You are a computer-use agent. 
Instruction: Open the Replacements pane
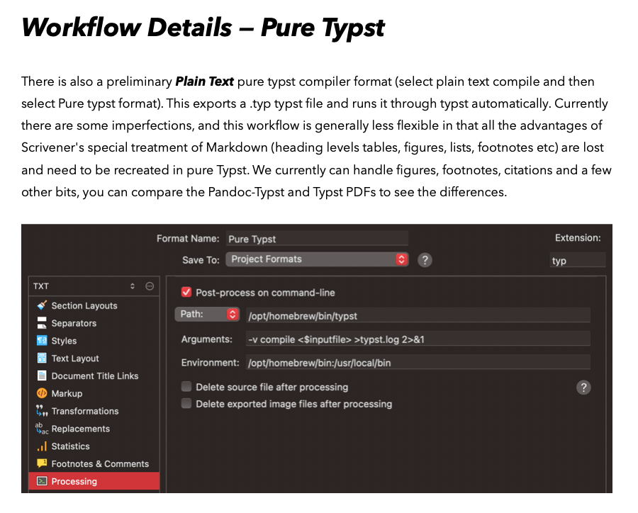(80, 429)
